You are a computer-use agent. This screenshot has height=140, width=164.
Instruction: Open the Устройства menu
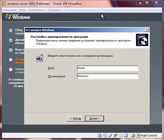tap(36, 10)
